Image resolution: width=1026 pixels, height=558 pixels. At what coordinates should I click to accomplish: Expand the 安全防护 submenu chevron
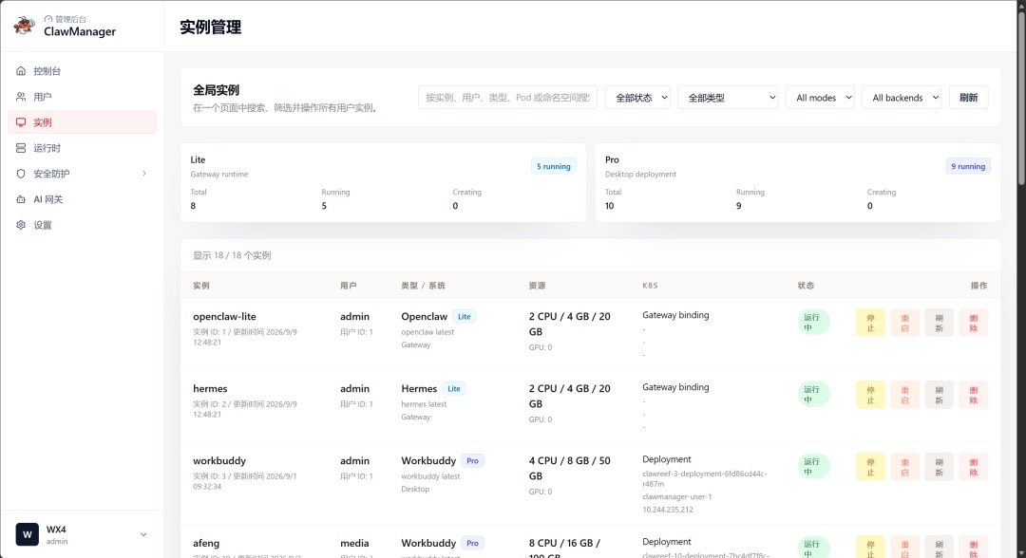click(x=144, y=173)
